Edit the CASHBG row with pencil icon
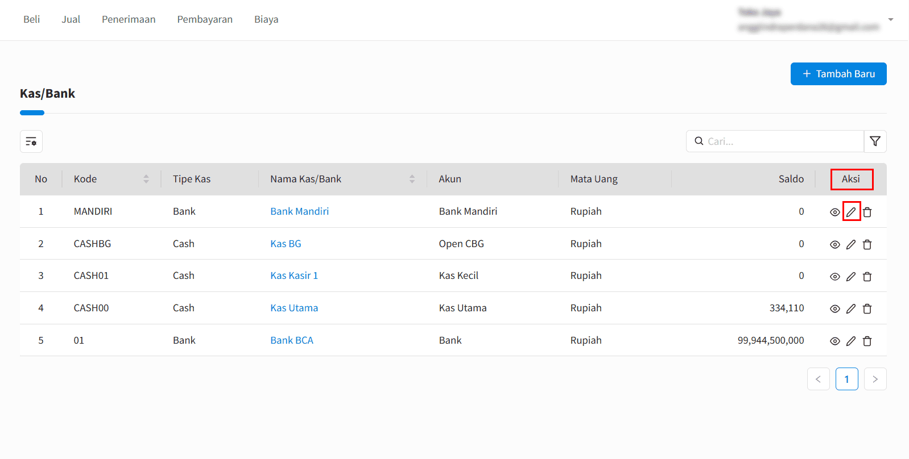This screenshot has height=459, width=909. point(851,245)
